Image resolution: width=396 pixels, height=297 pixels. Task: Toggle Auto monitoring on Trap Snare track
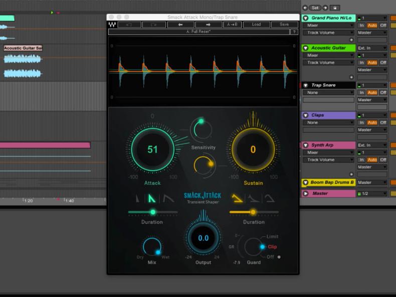372,93
